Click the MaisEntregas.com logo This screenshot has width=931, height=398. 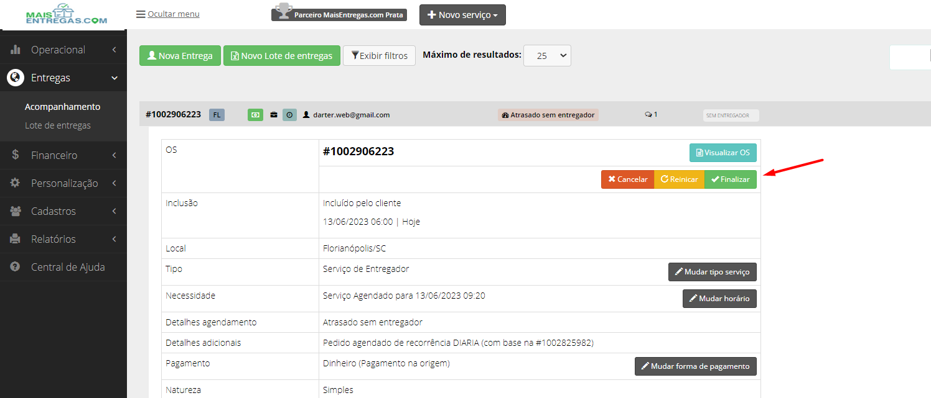67,14
